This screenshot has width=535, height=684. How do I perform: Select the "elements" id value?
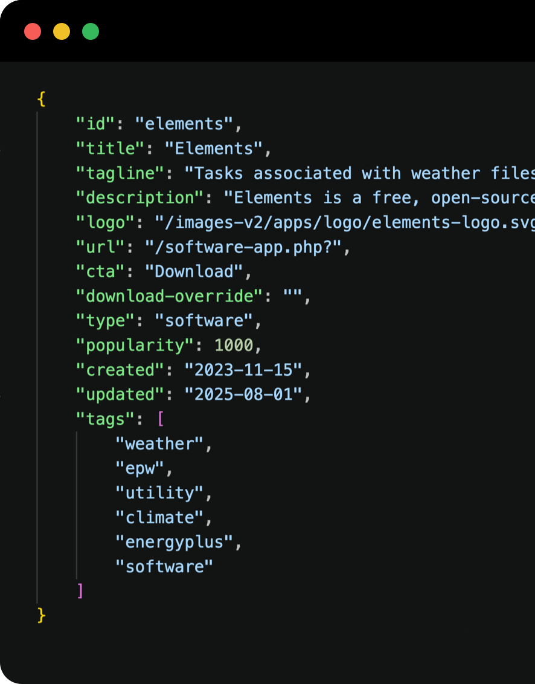[184, 124]
